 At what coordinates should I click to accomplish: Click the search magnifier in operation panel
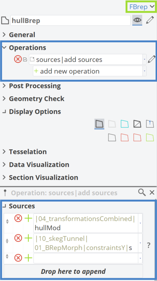[x=142, y=193]
